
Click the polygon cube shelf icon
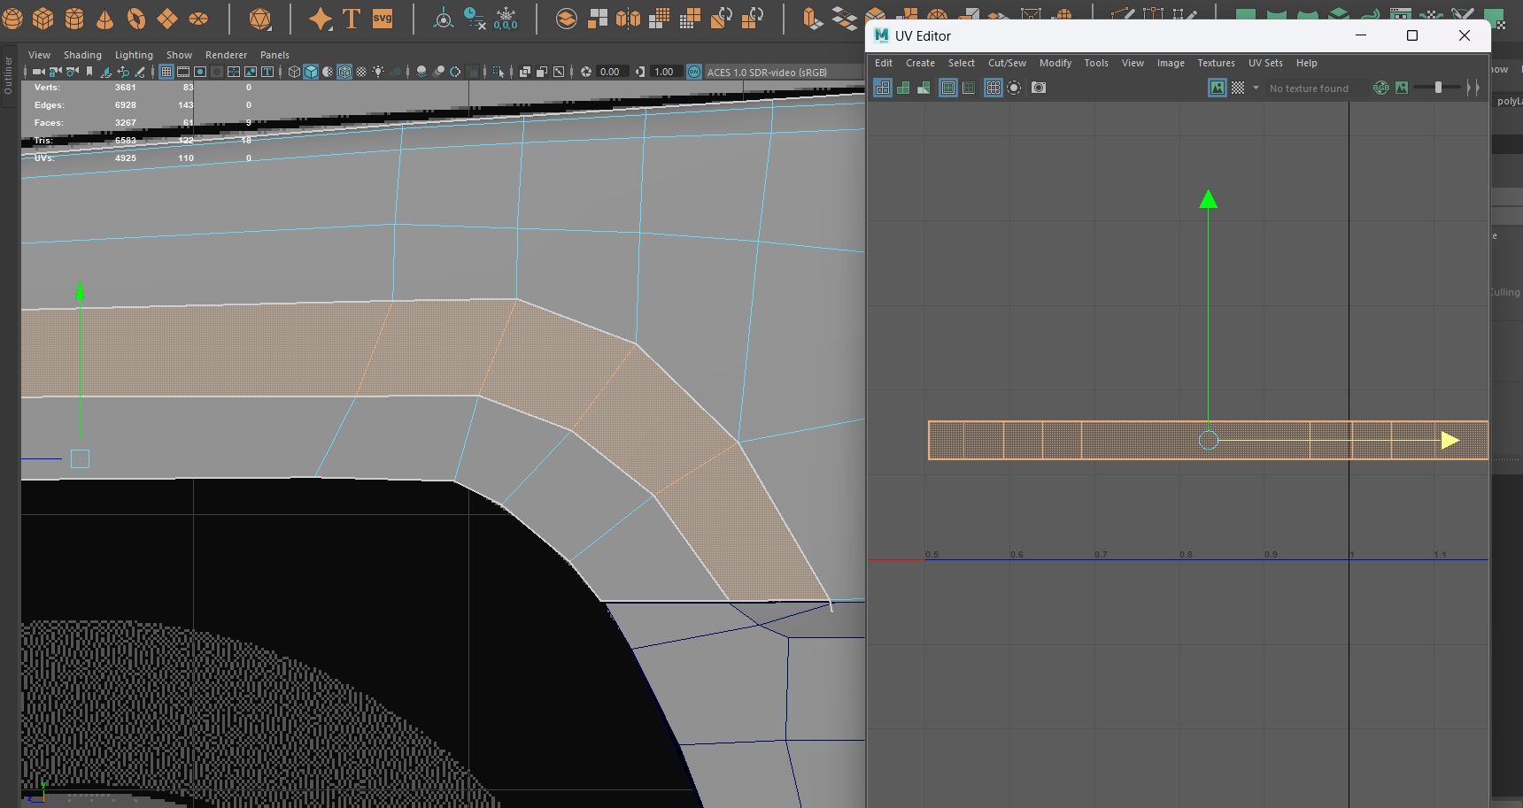coord(43,19)
